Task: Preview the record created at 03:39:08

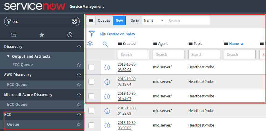Action: coord(107,67)
